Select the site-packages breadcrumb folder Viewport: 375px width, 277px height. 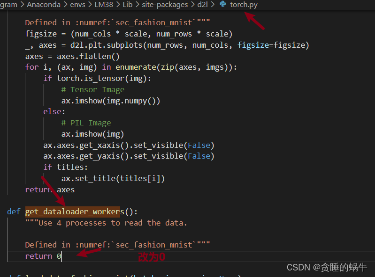point(165,5)
